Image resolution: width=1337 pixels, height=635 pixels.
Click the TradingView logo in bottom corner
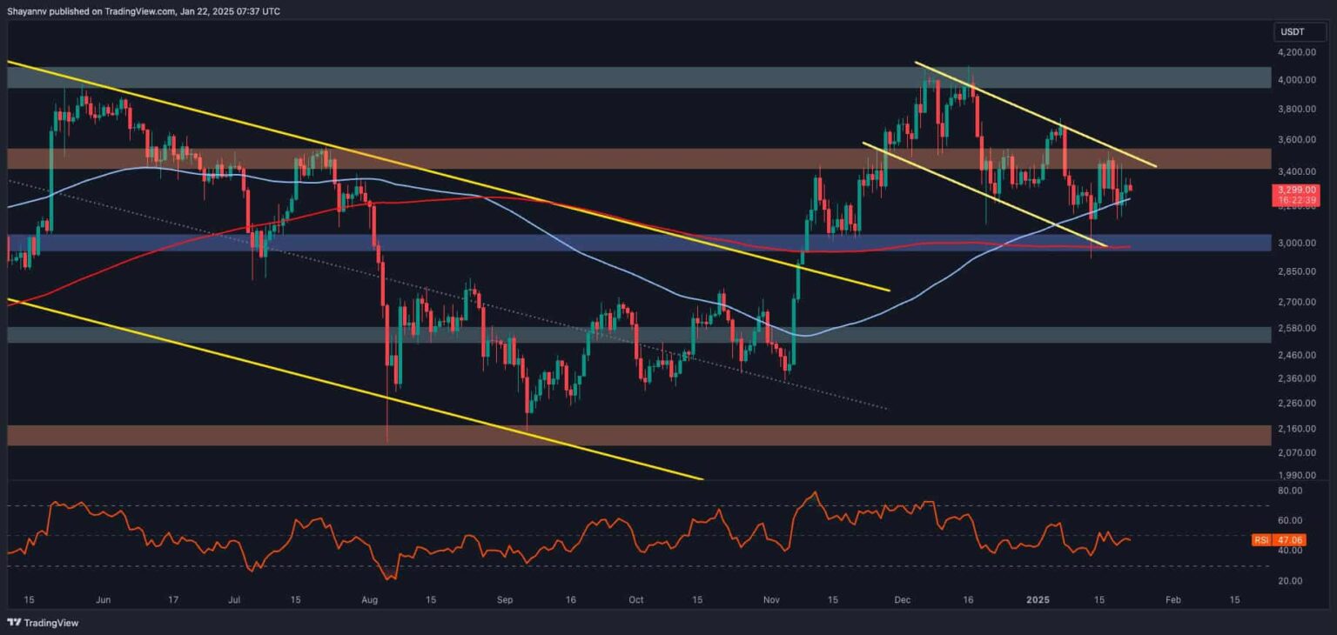tap(14, 623)
